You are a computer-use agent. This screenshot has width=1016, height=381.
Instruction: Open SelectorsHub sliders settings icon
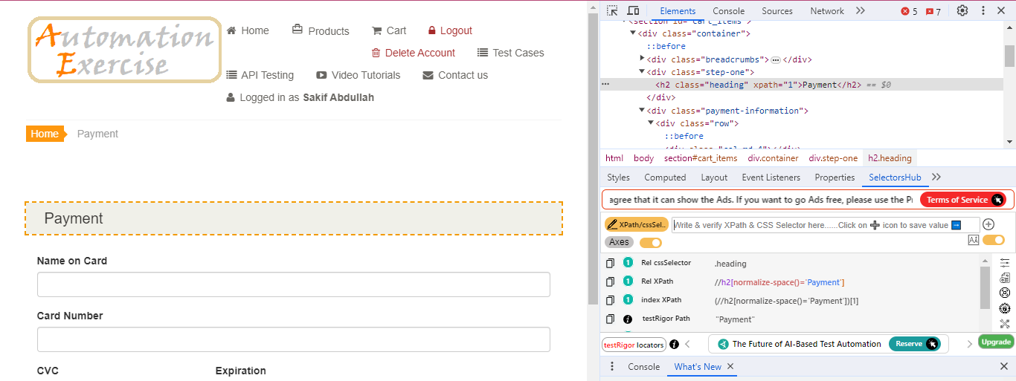pyautogui.click(x=1005, y=263)
